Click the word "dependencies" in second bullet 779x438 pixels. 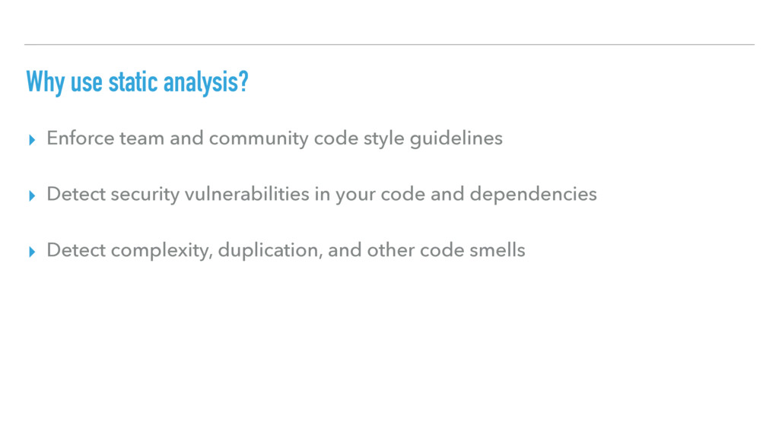pos(533,195)
